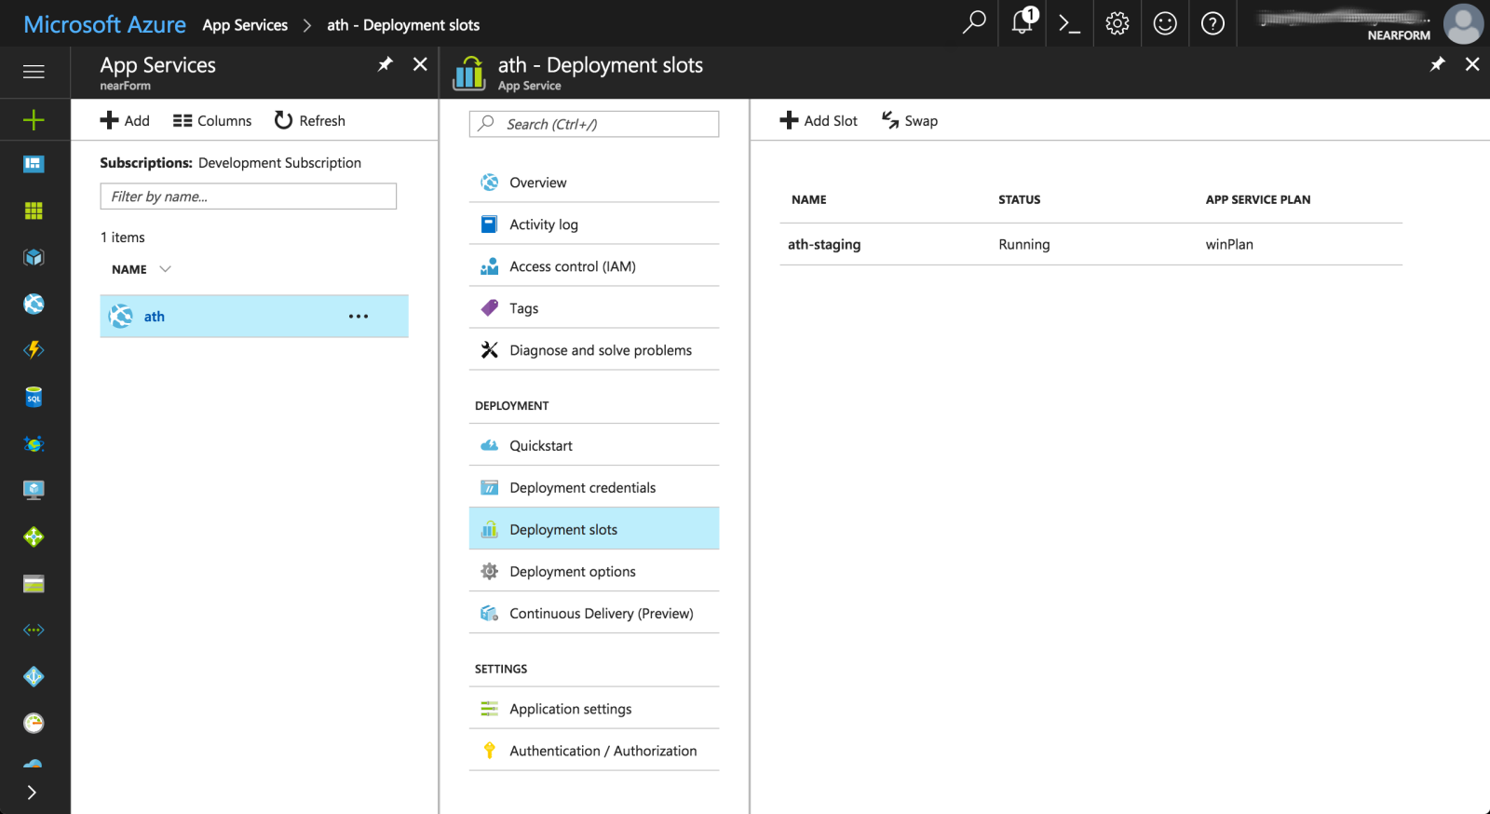1490x814 pixels.
Task: Open SQL databases icon in sidebar
Action: pos(34,397)
